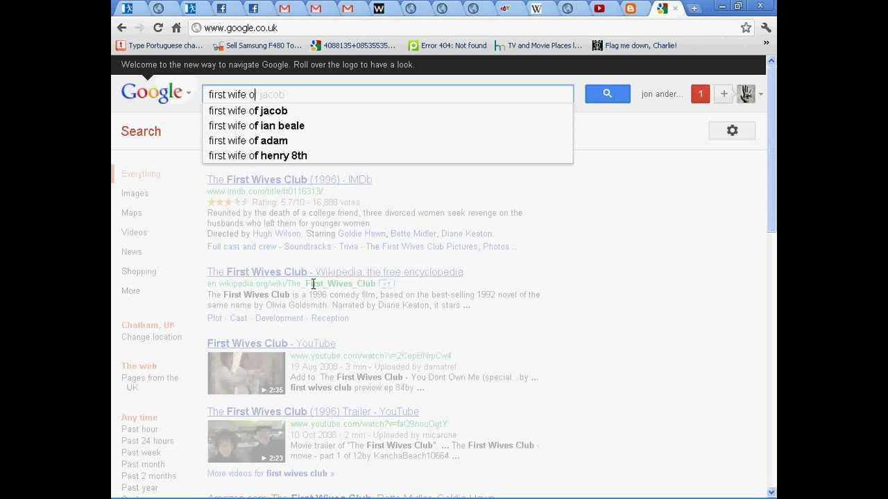The width and height of the screenshot is (888, 499).
Task: Click the Change location link
Action: point(151,337)
